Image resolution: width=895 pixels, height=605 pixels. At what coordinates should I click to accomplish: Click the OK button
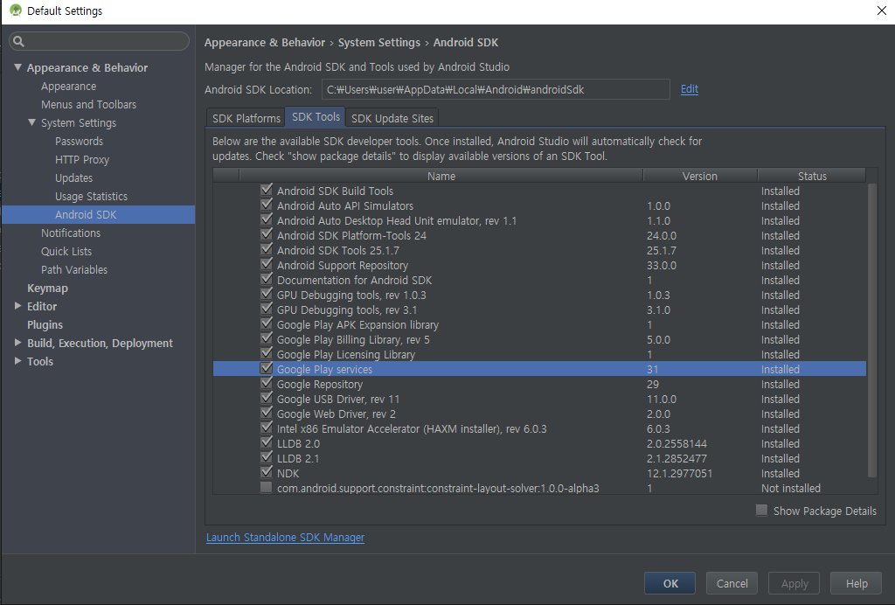tap(670, 583)
